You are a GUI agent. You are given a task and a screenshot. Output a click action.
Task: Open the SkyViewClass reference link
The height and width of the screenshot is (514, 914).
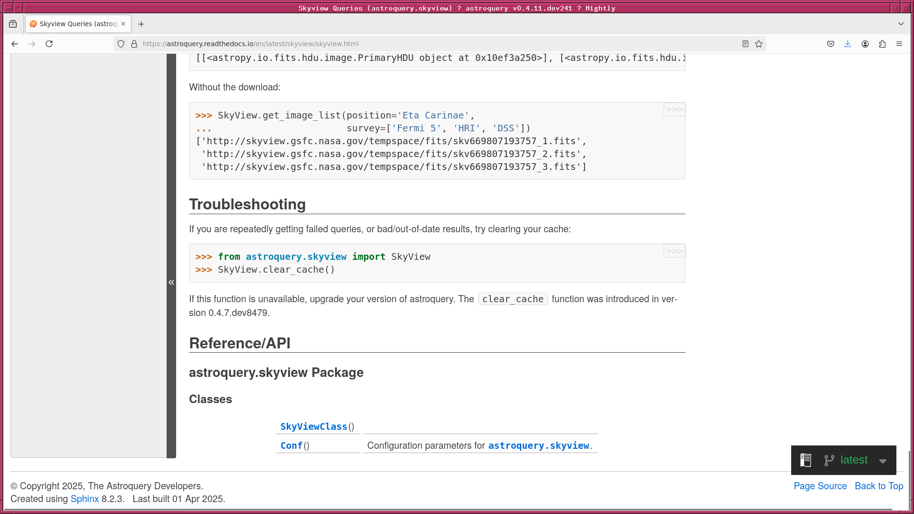pyautogui.click(x=314, y=426)
